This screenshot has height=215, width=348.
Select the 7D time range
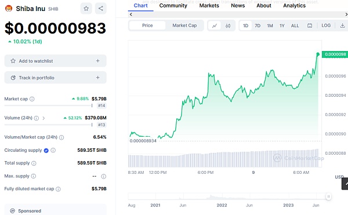pos(258,25)
